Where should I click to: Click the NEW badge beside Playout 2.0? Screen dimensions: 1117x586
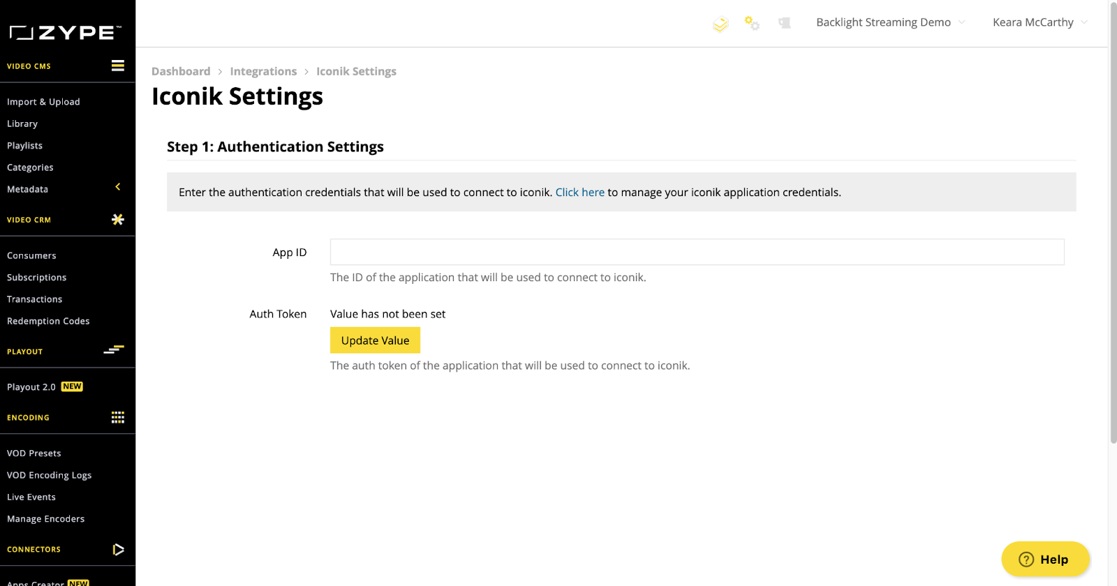(72, 386)
